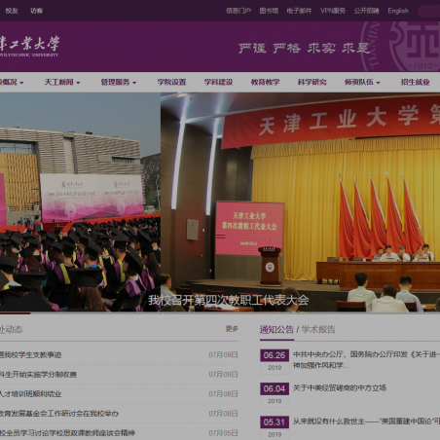Expand the 天工新闻 dropdown menu
Image resolution: width=440 pixels, height=440 pixels.
[62, 82]
